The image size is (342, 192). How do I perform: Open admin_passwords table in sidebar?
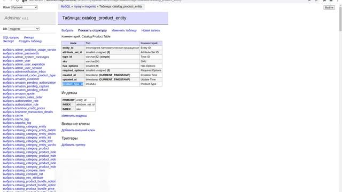click(x=27, y=53)
